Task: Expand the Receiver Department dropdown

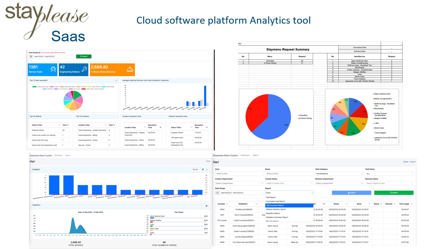Action: tap(339, 183)
